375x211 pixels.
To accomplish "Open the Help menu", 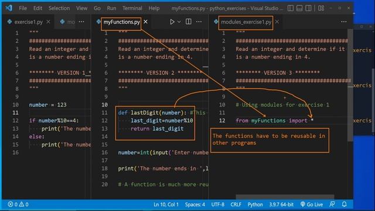I will (x=154, y=8).
